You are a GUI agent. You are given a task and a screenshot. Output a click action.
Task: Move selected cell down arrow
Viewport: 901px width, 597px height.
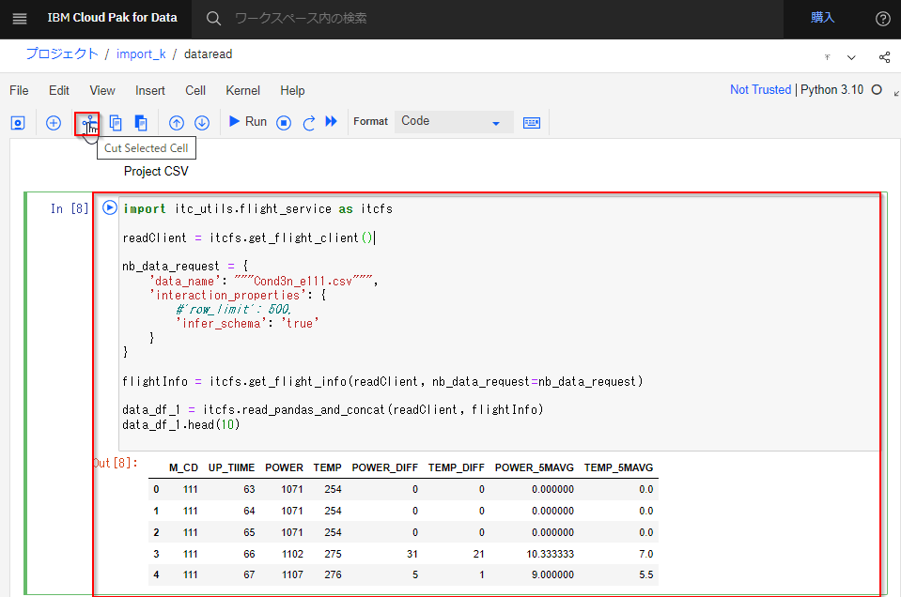click(x=202, y=123)
